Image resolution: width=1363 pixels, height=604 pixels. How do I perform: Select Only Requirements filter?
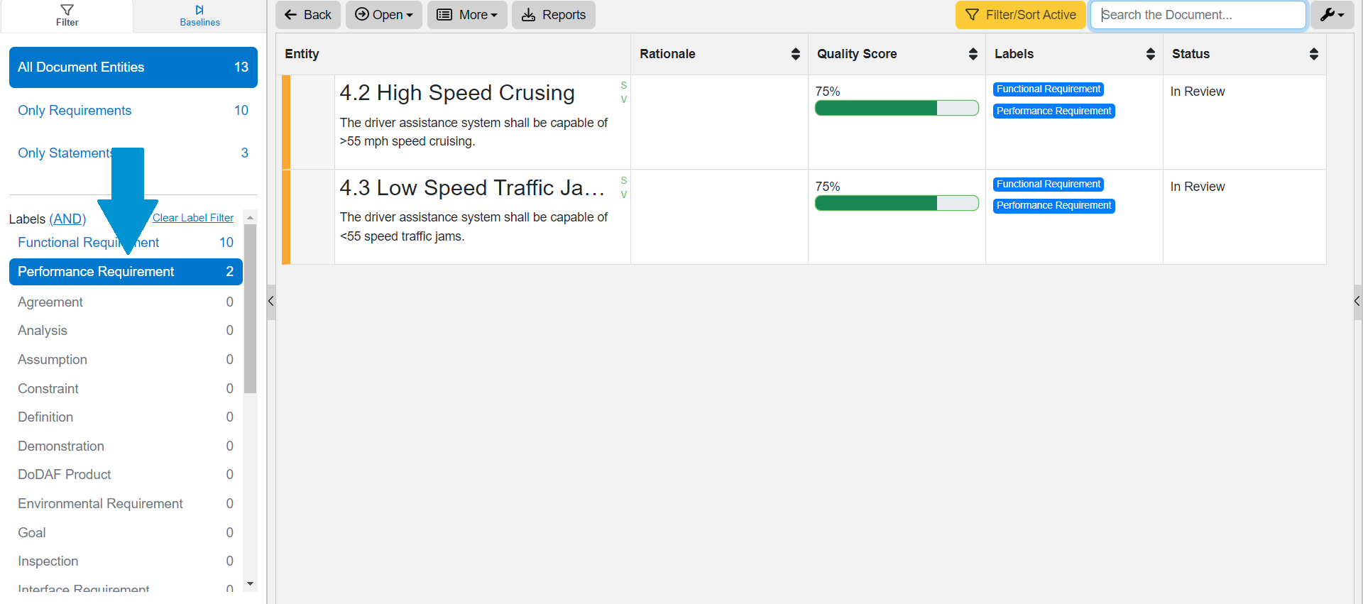pyautogui.click(x=75, y=111)
